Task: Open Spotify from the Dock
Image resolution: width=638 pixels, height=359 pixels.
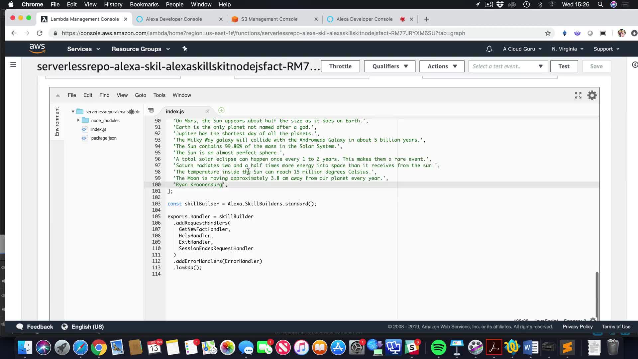Action: [438, 348]
